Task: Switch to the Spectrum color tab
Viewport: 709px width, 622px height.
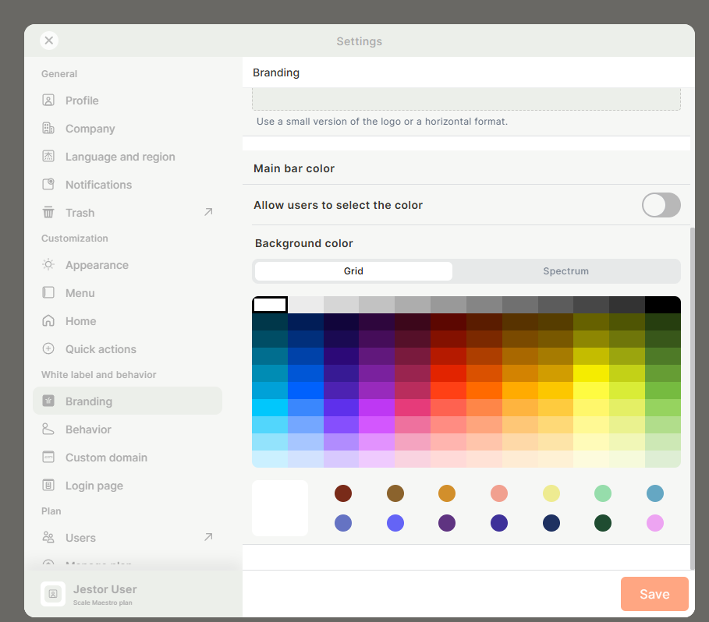Action: (x=565, y=271)
